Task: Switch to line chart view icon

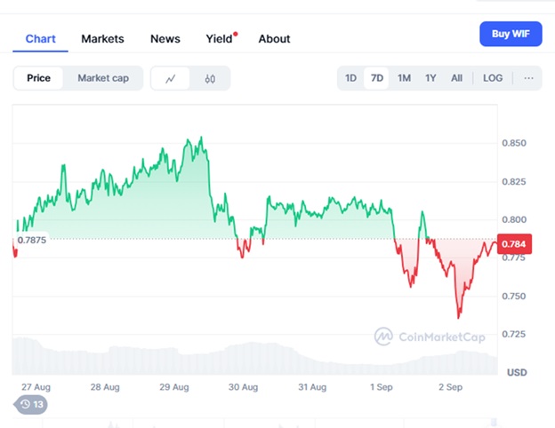Action: (171, 78)
